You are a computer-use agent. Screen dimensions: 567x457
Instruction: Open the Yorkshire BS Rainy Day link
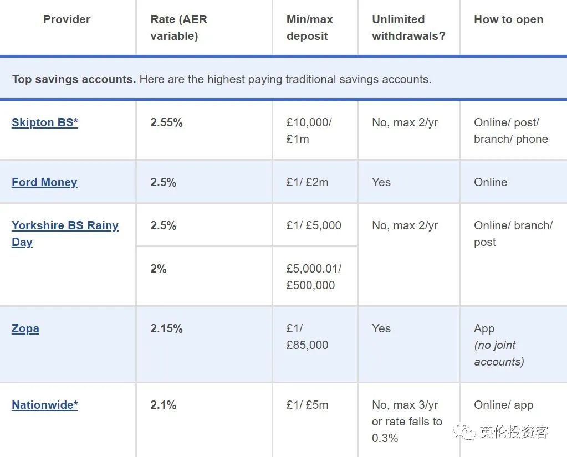point(65,233)
